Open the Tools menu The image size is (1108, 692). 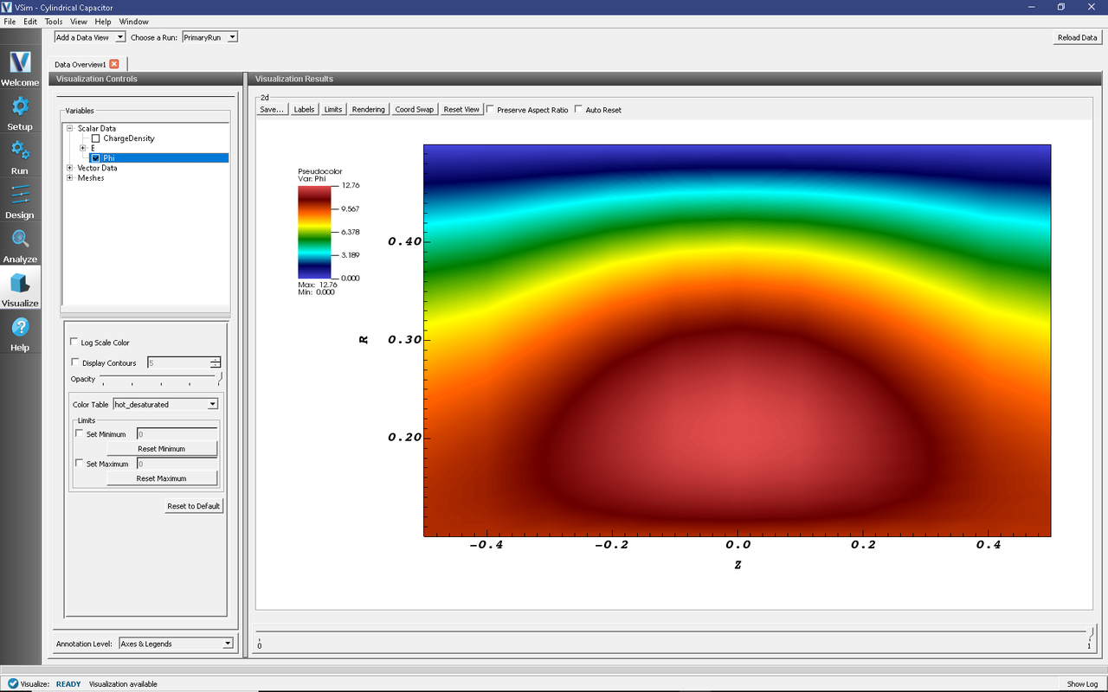(x=54, y=22)
